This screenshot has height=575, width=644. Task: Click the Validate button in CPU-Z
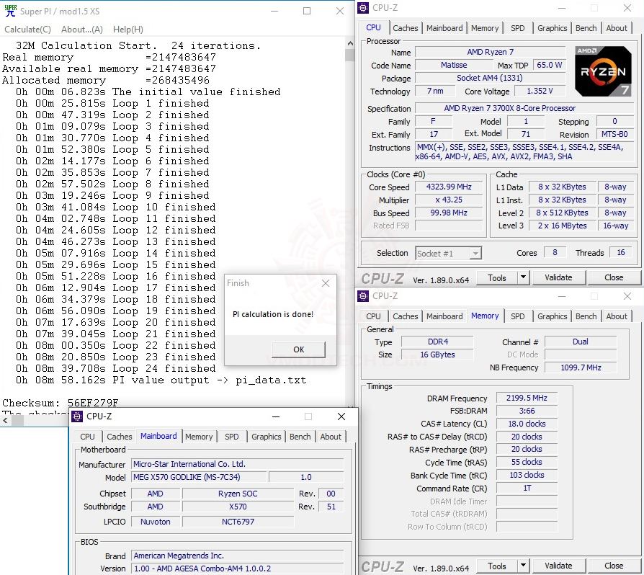click(558, 277)
